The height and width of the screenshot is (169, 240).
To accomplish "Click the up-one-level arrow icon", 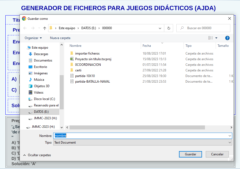I will point(45,28).
